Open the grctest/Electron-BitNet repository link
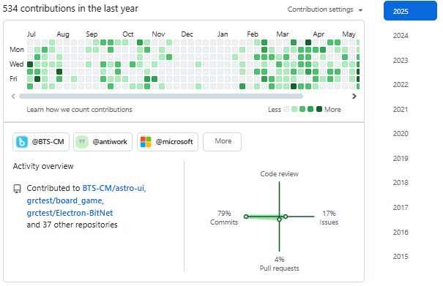The image size is (443, 286). point(70,213)
